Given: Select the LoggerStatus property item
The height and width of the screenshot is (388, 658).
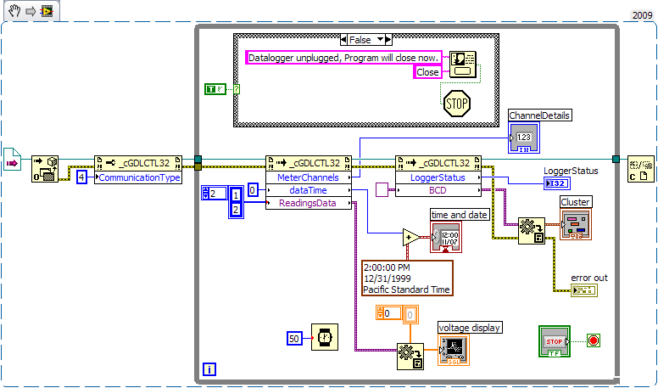Looking at the screenshot, I should pos(438,177).
